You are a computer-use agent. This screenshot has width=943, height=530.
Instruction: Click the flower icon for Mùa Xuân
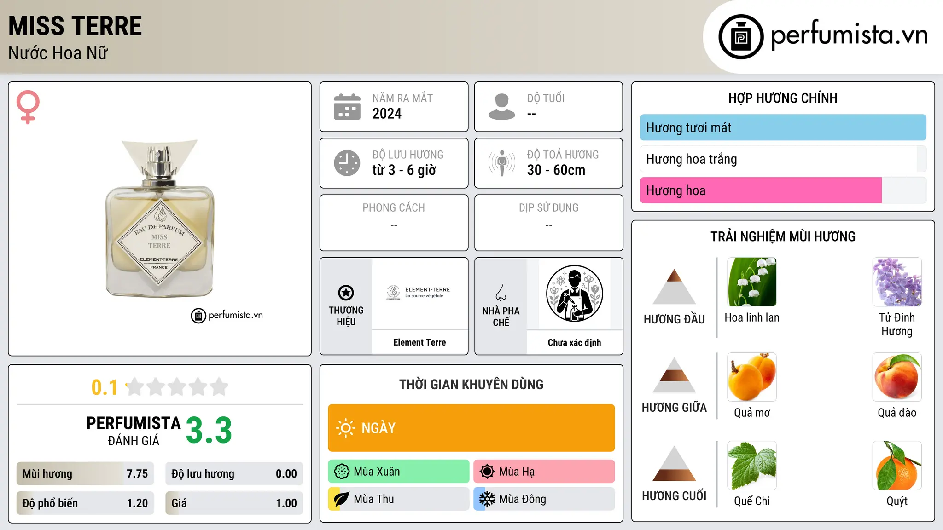pos(342,472)
